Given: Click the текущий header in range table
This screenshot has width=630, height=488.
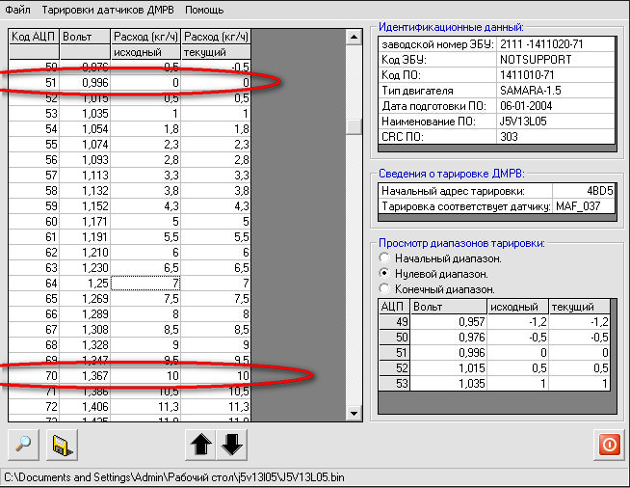Looking at the screenshot, I should (x=579, y=307).
